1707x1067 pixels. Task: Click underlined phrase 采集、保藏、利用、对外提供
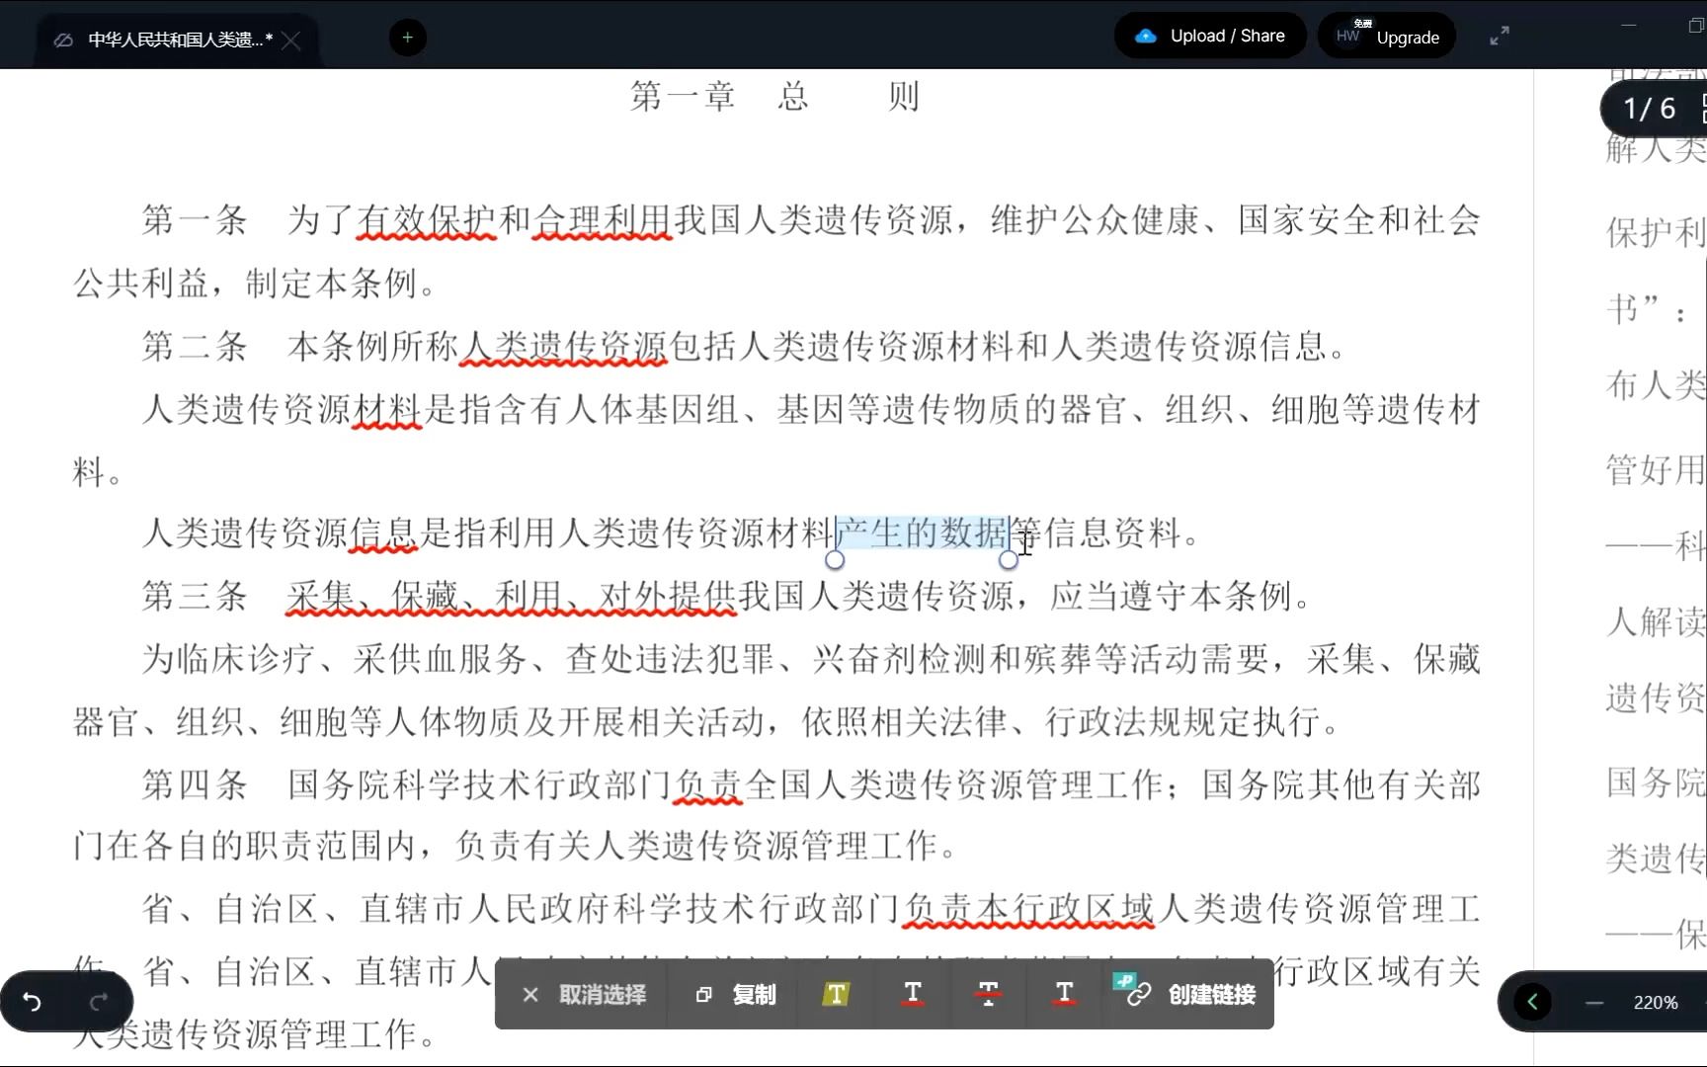(x=511, y=597)
